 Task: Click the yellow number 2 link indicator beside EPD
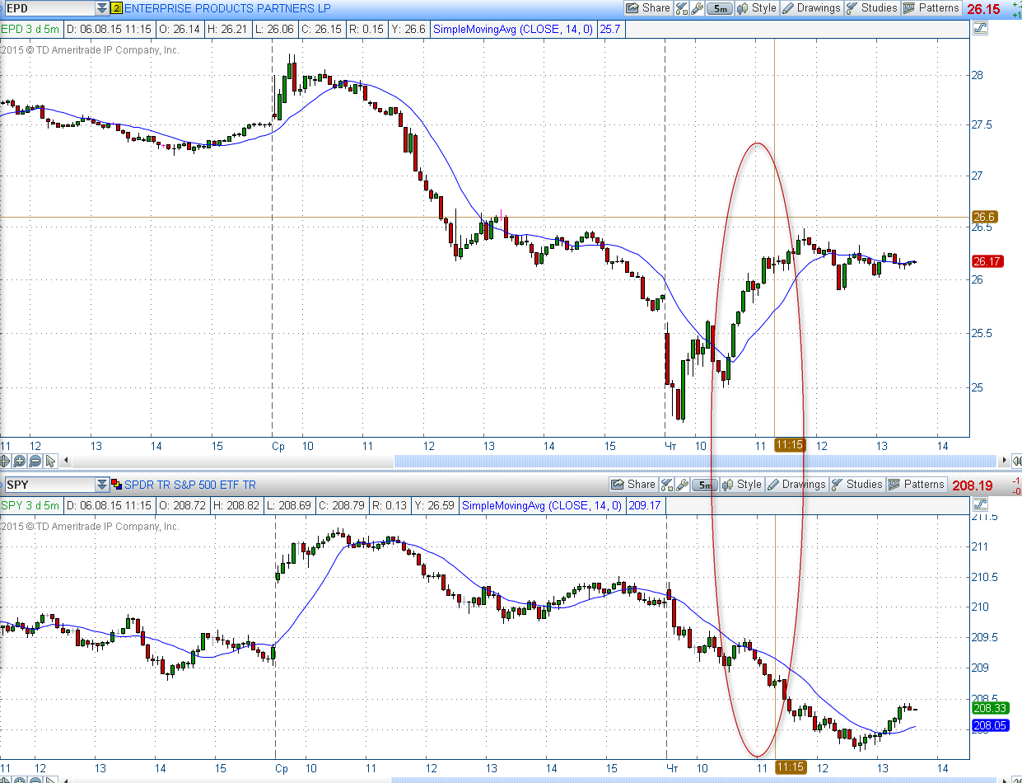click(116, 8)
